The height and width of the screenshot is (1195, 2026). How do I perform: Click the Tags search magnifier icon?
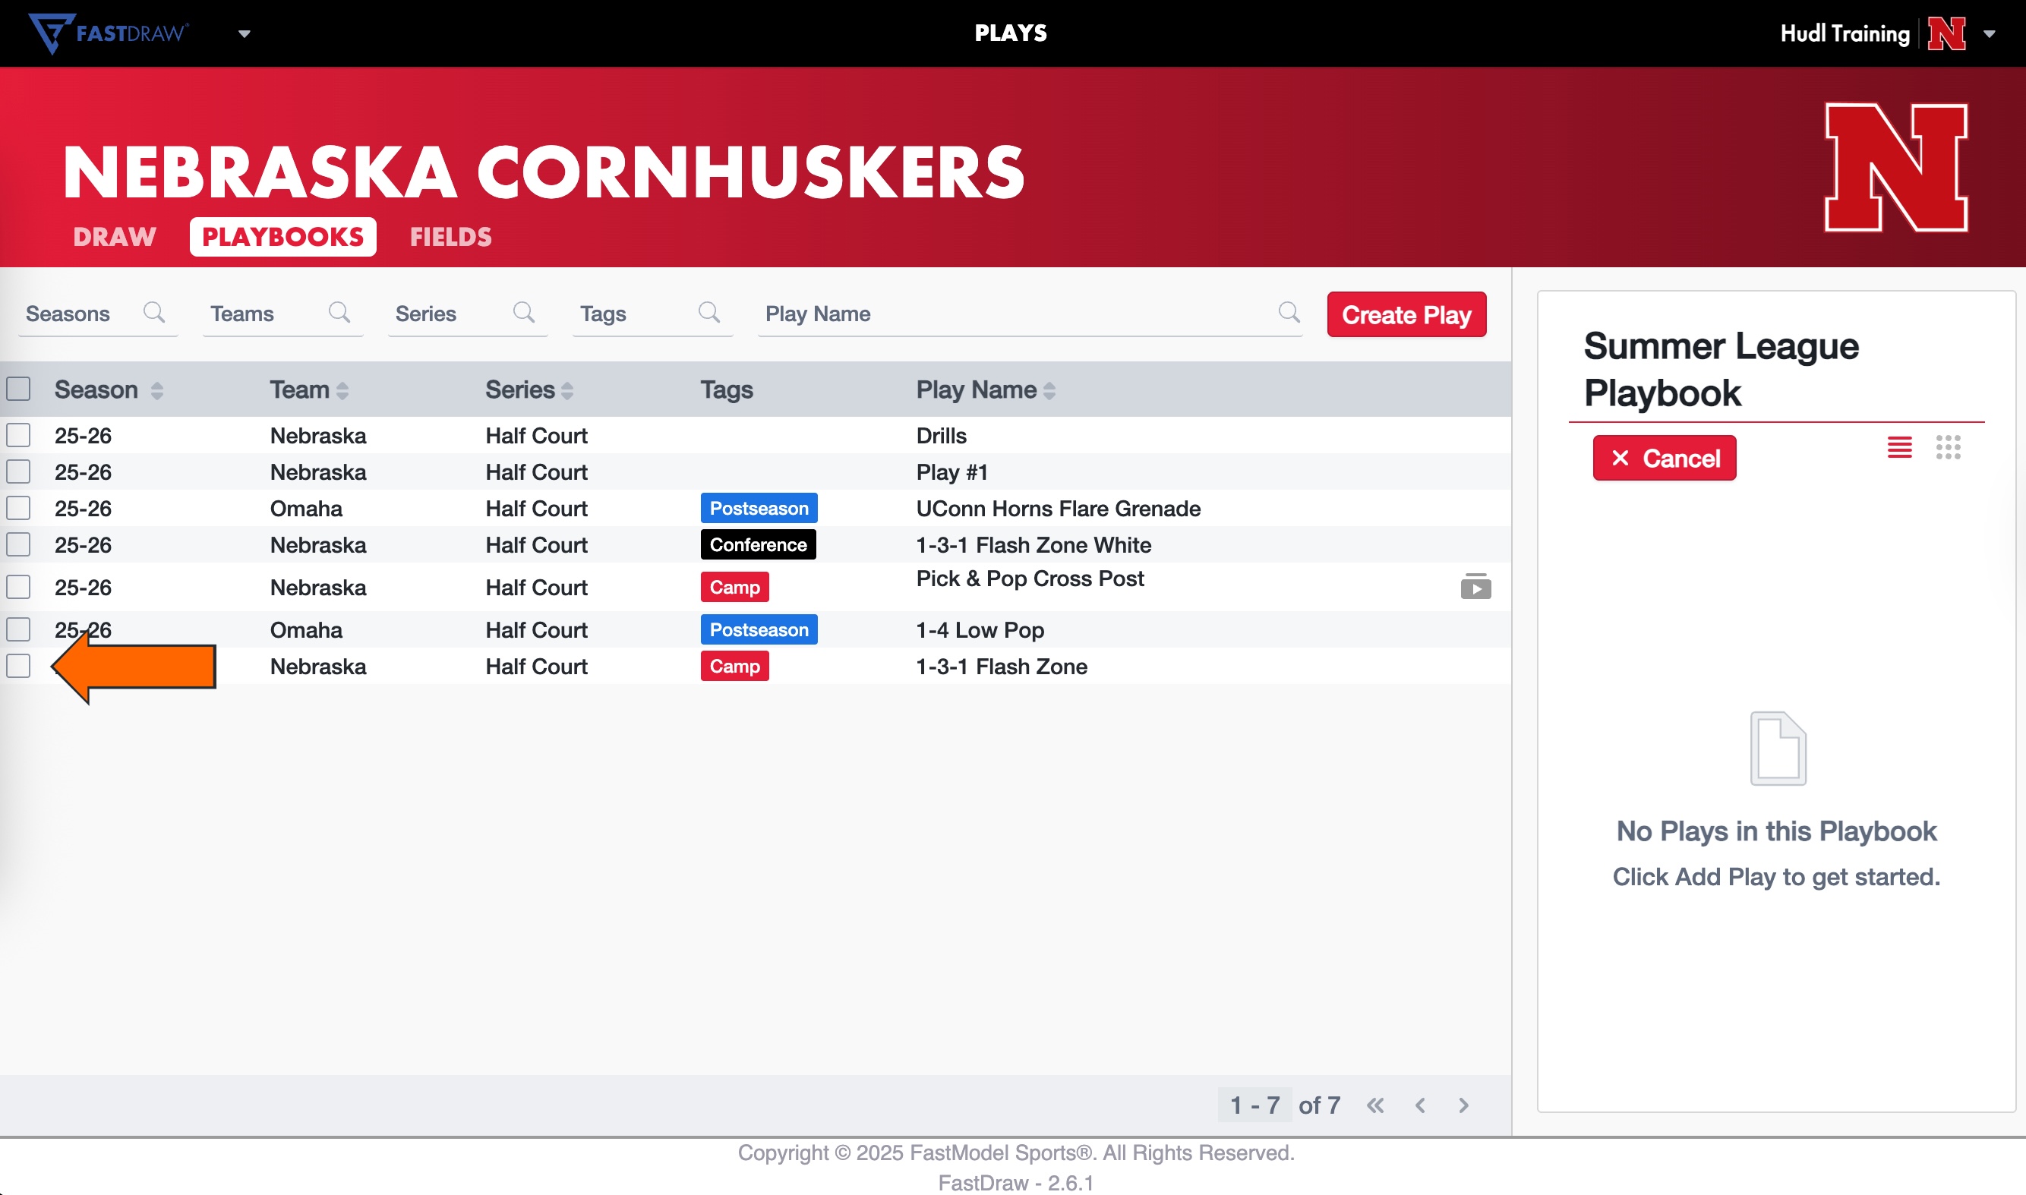[x=708, y=313]
